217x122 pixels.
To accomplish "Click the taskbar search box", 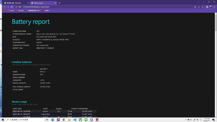I will point(25,120).
